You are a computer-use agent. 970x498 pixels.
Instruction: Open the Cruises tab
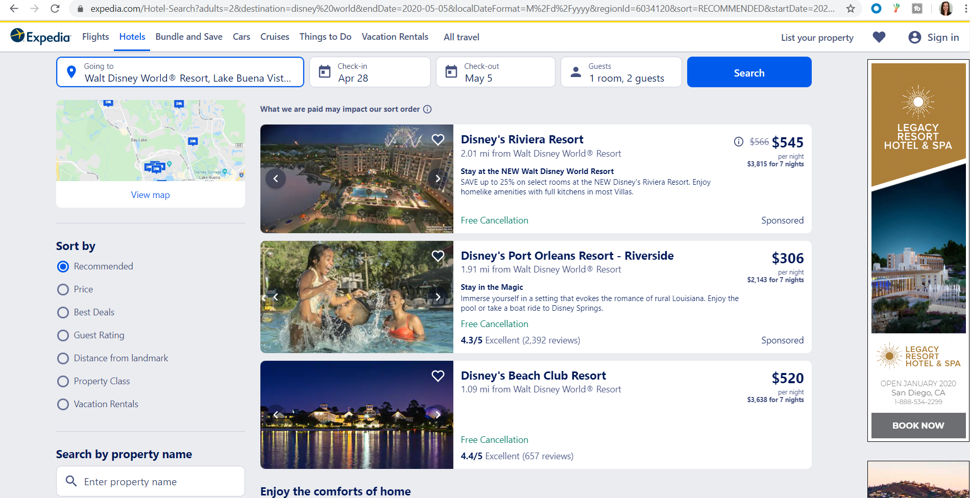275,37
